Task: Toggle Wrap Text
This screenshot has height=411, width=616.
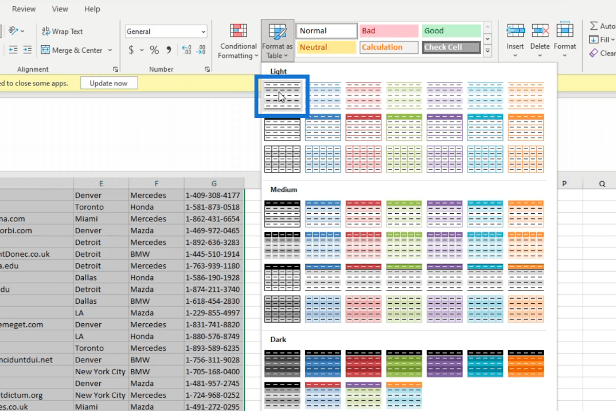Action: (x=63, y=31)
